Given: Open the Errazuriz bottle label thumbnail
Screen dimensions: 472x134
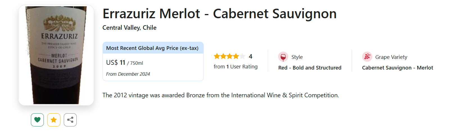Looking at the screenshot, I should tap(56, 55).
